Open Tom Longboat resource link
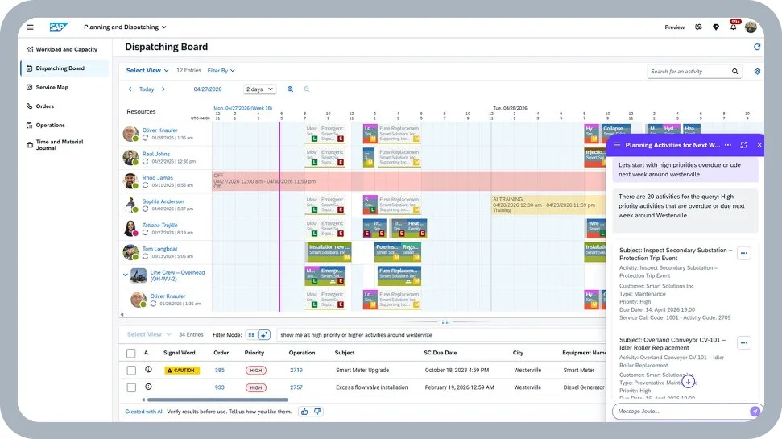The image size is (782, 439). [159, 249]
